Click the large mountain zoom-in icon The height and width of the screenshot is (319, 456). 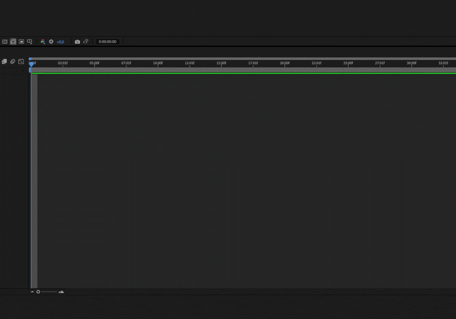click(61, 292)
